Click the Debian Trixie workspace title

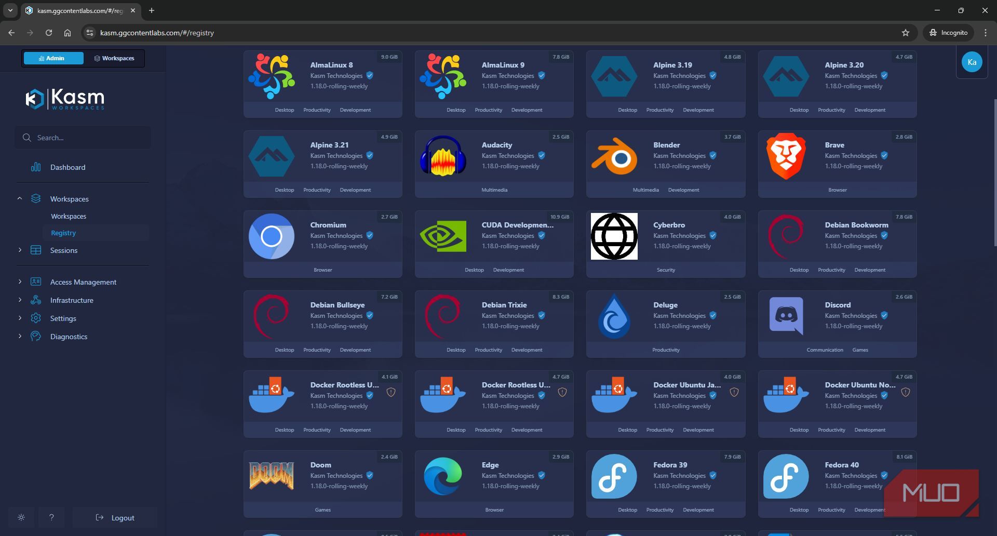coord(504,305)
